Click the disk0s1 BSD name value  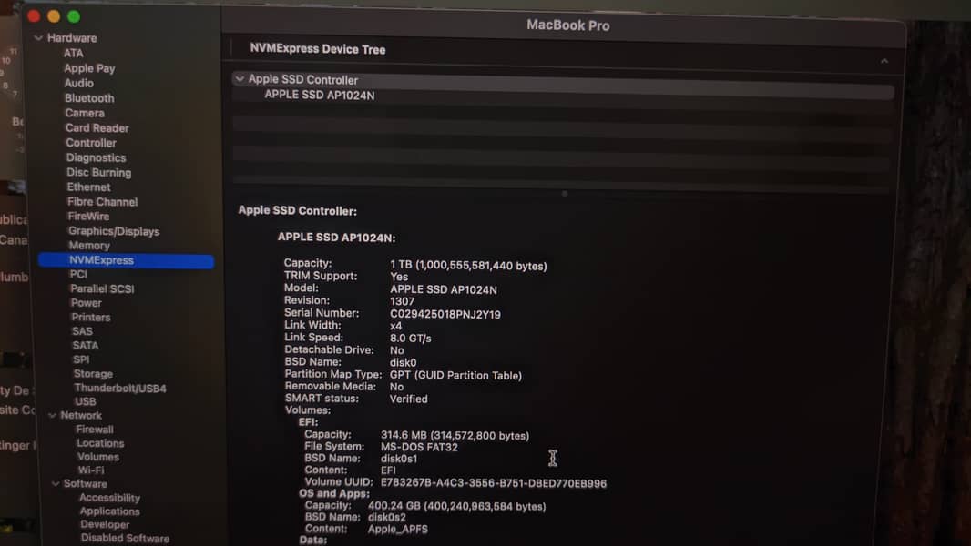399,459
